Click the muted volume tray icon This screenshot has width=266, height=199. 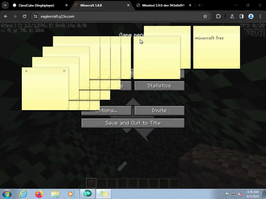pos(240,194)
